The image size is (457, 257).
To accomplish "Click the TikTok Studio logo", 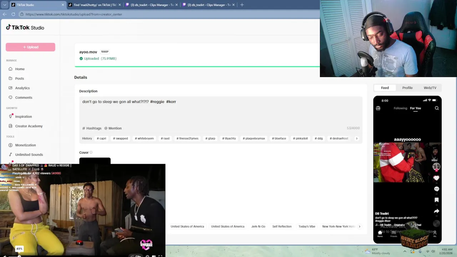I will (25, 27).
